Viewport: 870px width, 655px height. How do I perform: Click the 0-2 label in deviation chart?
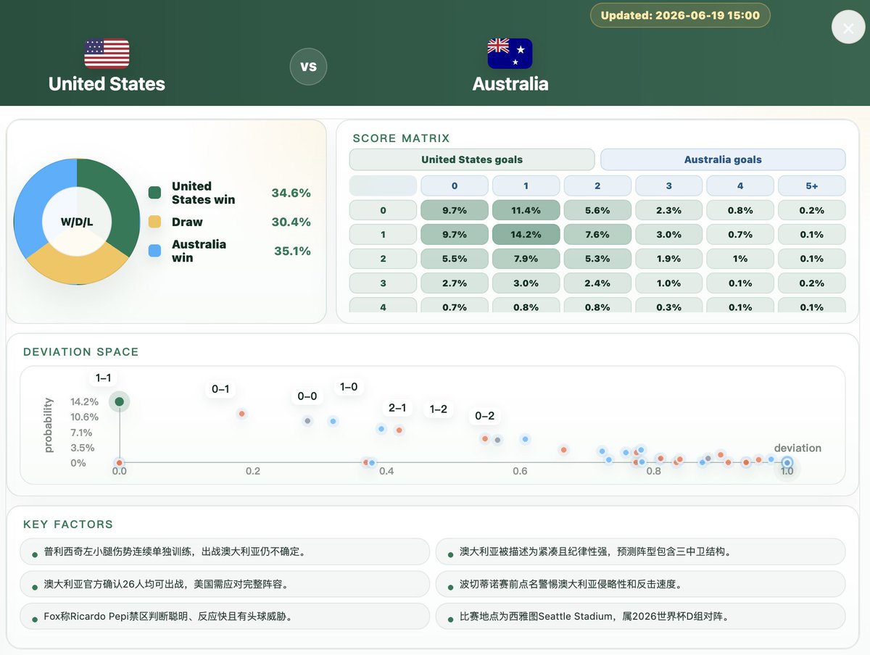coord(484,416)
